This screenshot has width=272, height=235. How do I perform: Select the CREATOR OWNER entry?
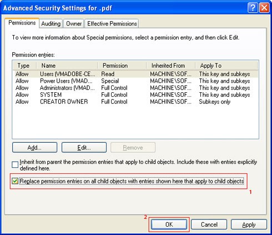click(135, 102)
